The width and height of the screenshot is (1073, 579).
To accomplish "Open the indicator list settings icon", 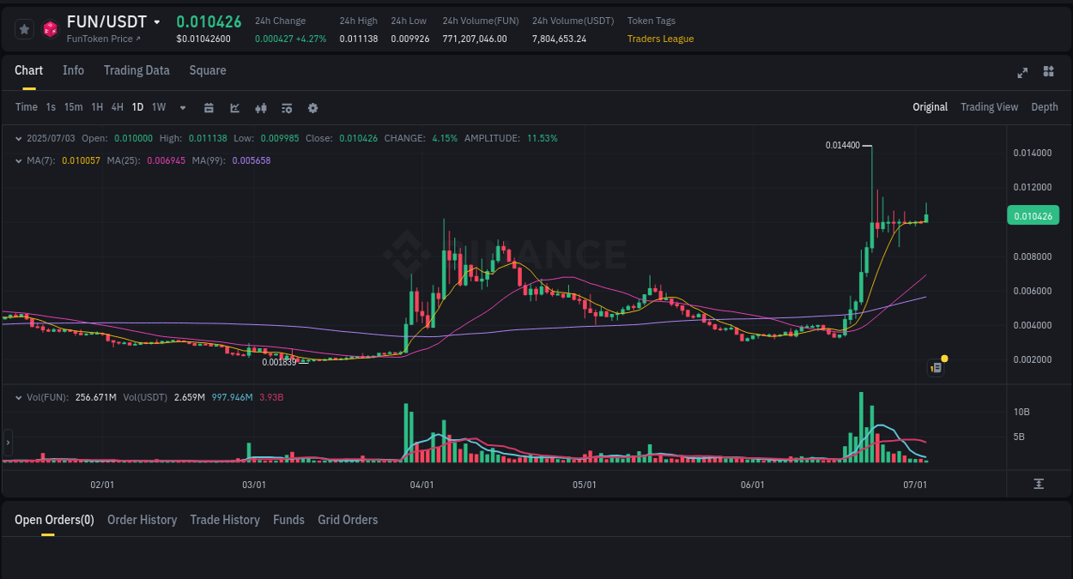I will (x=286, y=107).
